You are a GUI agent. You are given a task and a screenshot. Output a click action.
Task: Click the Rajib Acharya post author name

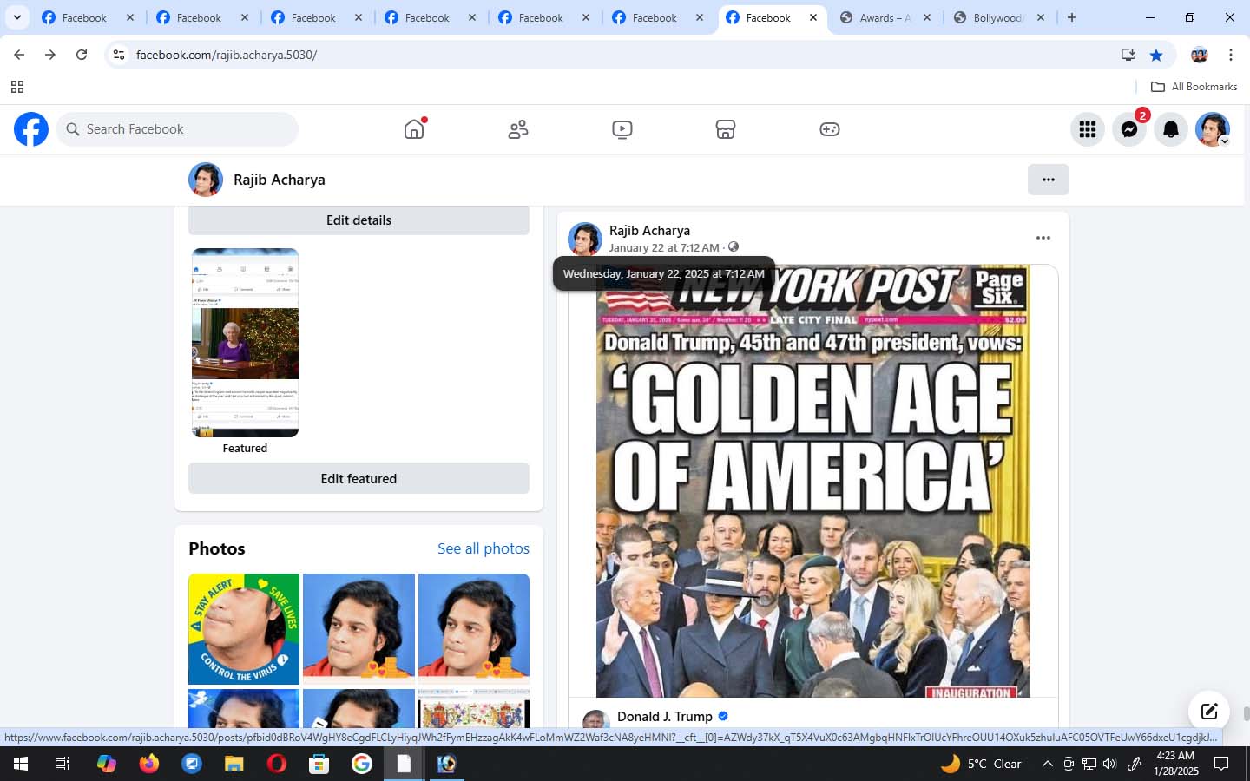coord(649,231)
